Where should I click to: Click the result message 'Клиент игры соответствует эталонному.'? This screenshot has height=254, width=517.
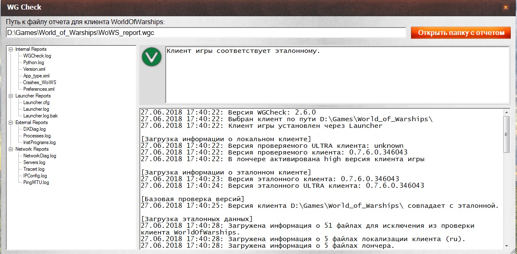coord(243,51)
